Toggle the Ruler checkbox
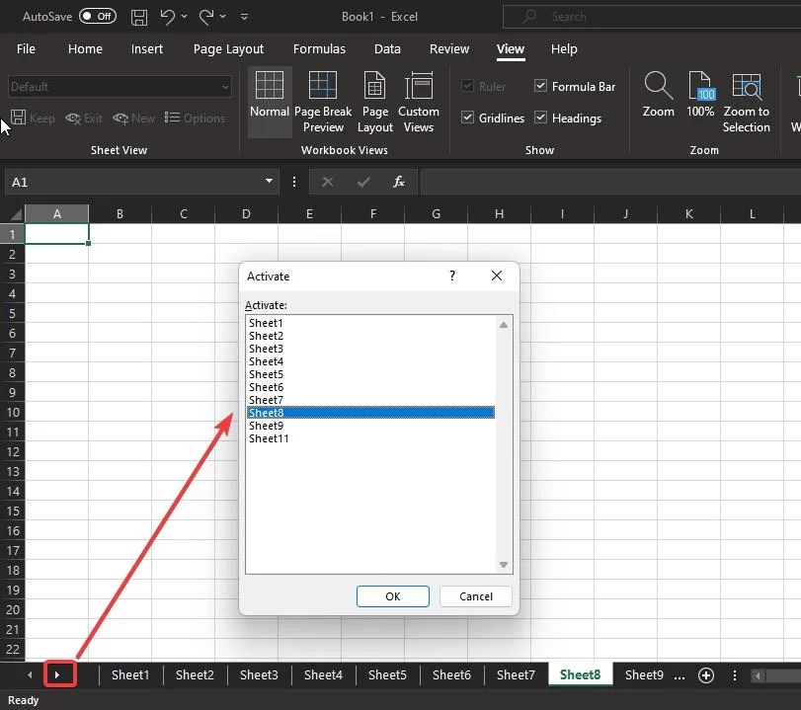The image size is (801, 710). point(467,86)
